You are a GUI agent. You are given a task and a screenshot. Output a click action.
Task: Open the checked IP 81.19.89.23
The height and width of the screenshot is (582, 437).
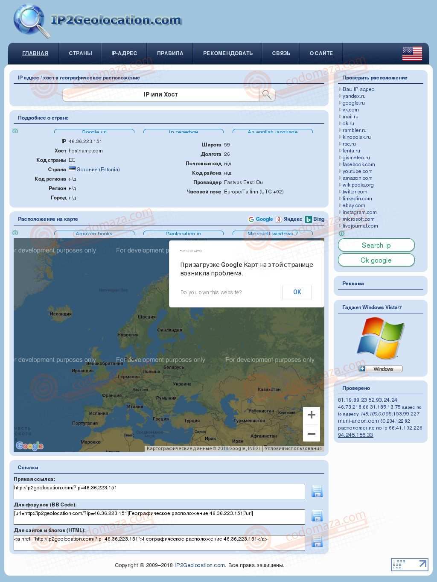click(x=353, y=400)
